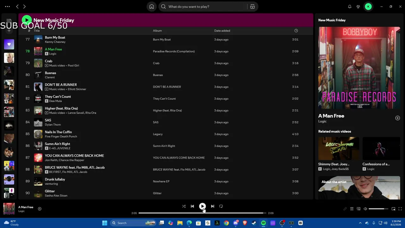Click the taskbar Search box

coord(134,223)
